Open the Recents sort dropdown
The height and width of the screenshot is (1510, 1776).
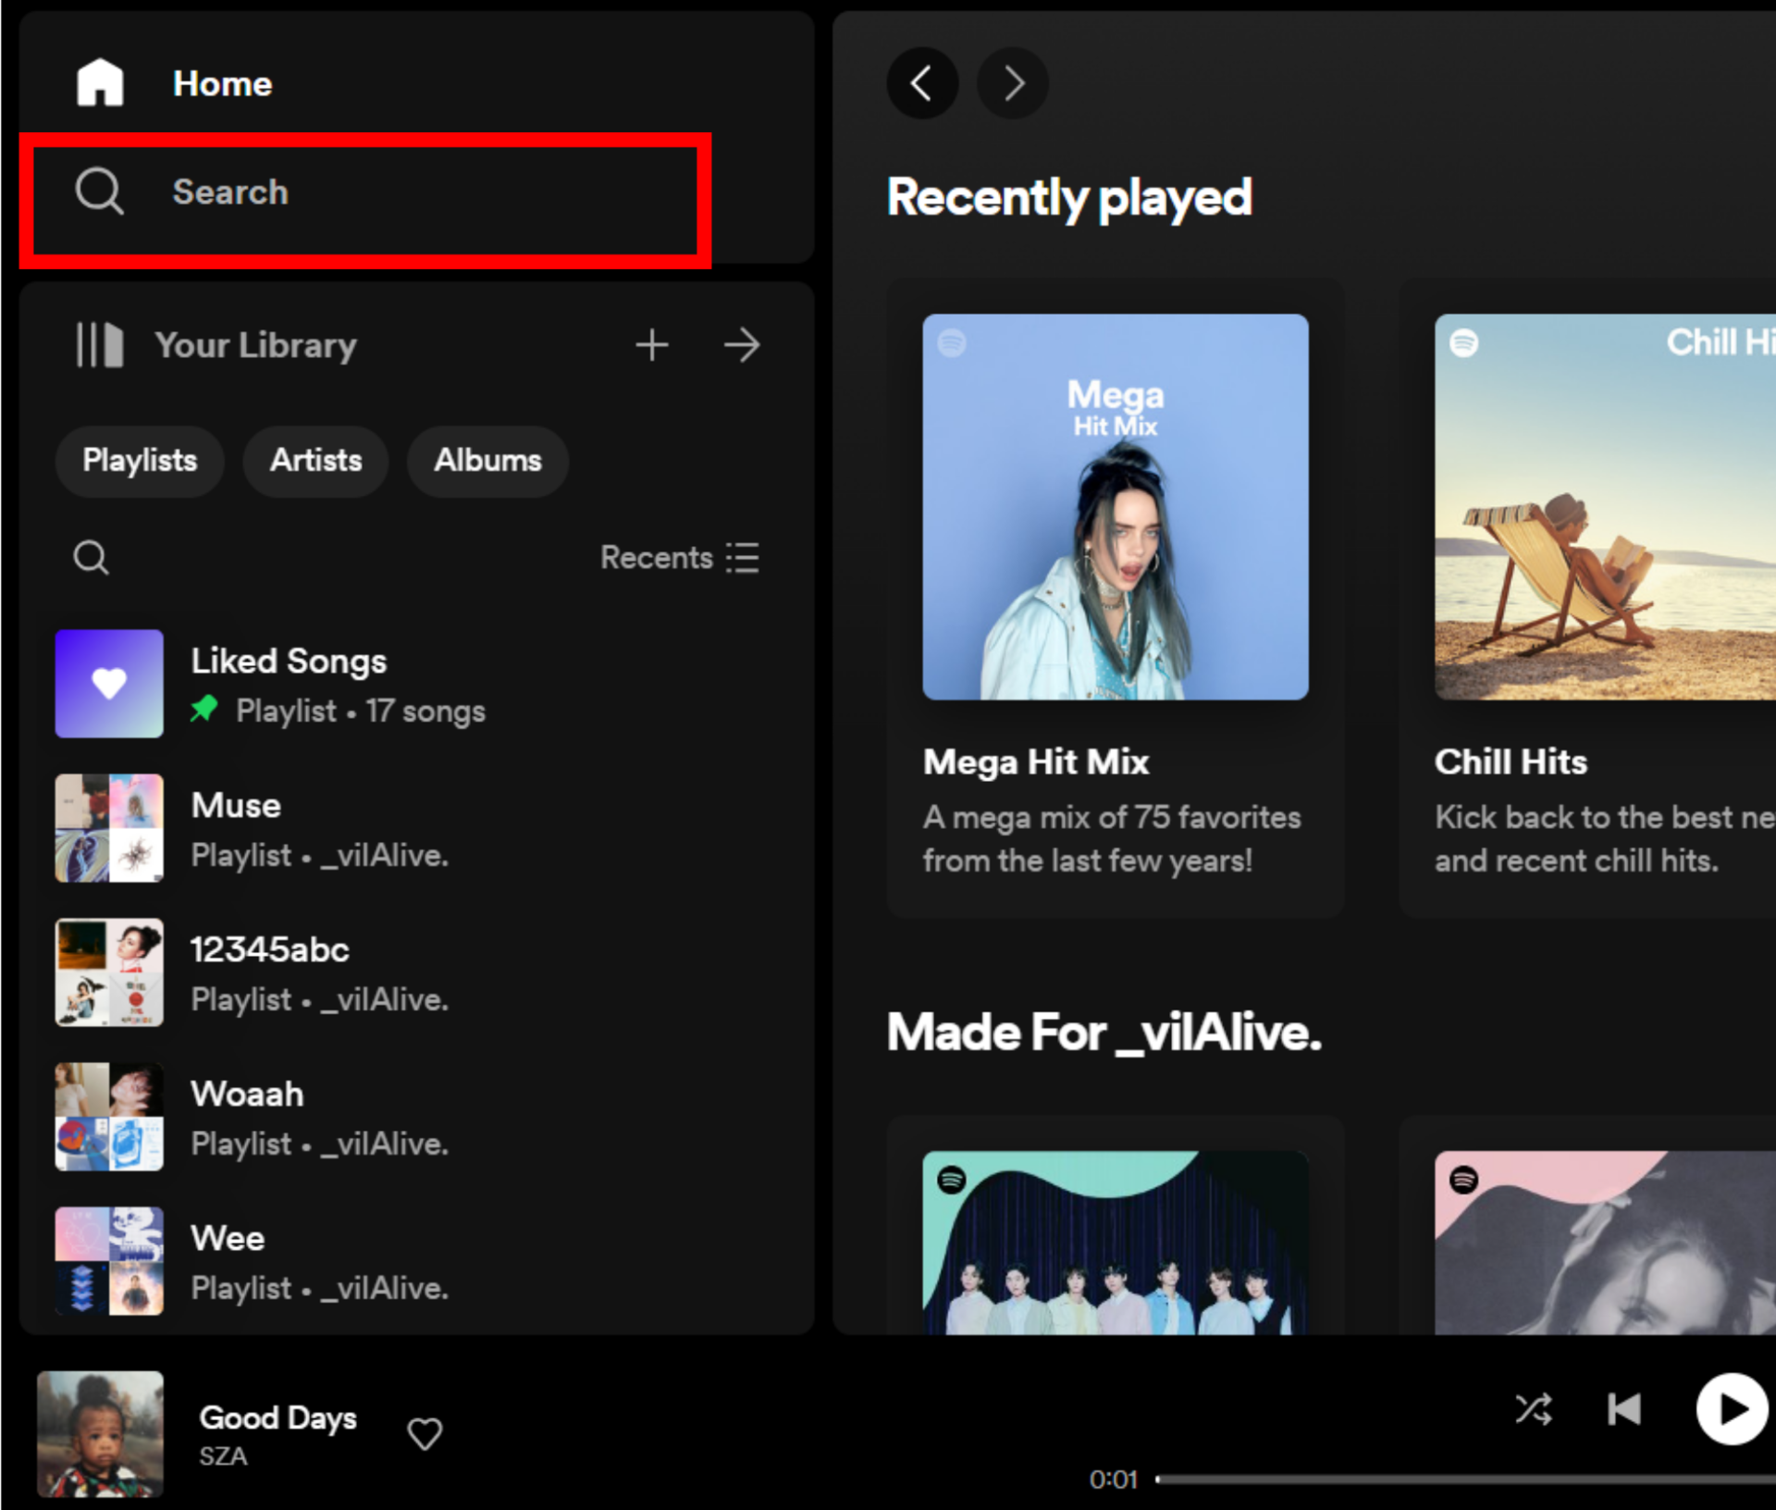[x=680, y=558]
